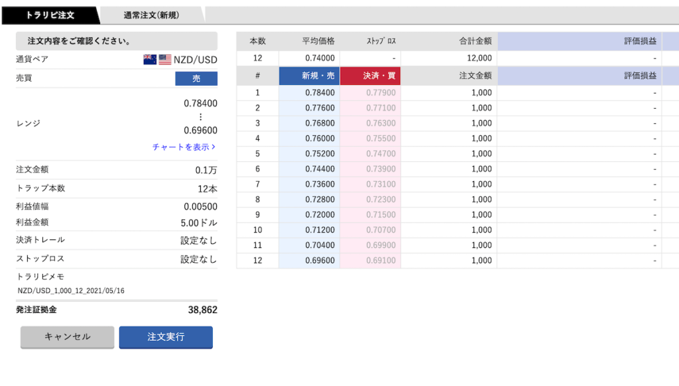Click the 決済・買 column header

370,76
